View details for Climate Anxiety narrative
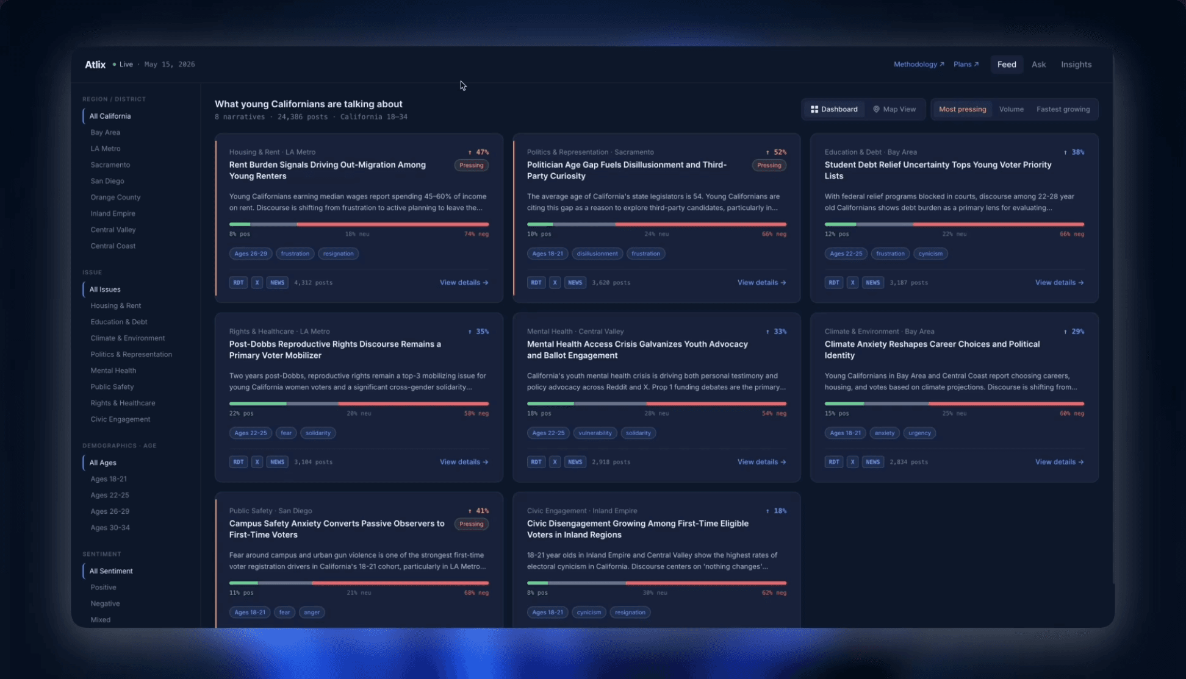The width and height of the screenshot is (1186, 679). click(x=1059, y=462)
